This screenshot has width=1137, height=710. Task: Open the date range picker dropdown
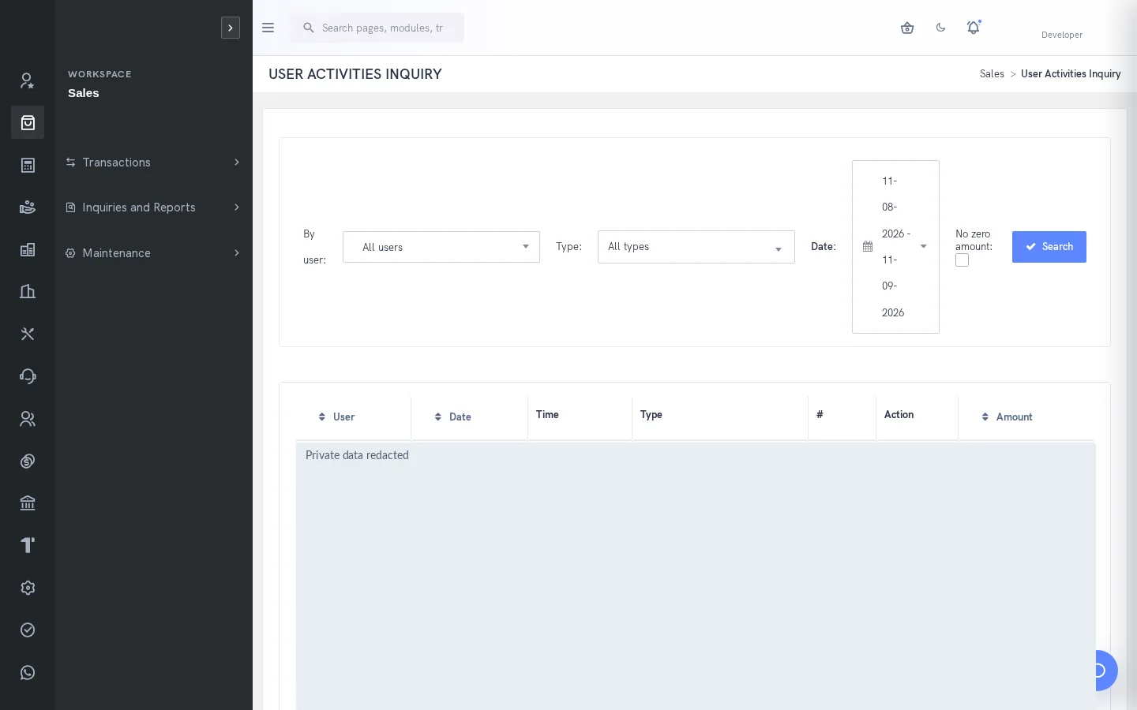pos(895,247)
